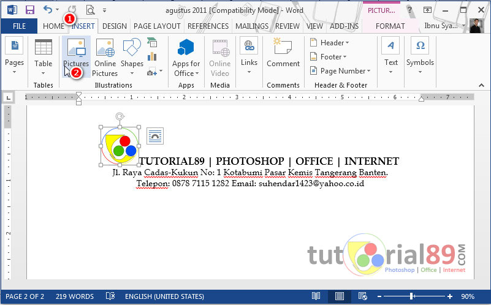
Task: Open Apps for Office
Action: pyautogui.click(x=186, y=58)
